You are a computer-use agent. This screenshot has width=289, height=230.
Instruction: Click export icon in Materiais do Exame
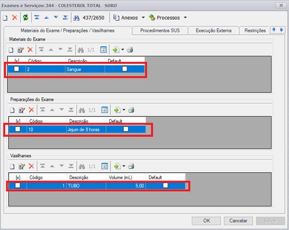coord(116,50)
